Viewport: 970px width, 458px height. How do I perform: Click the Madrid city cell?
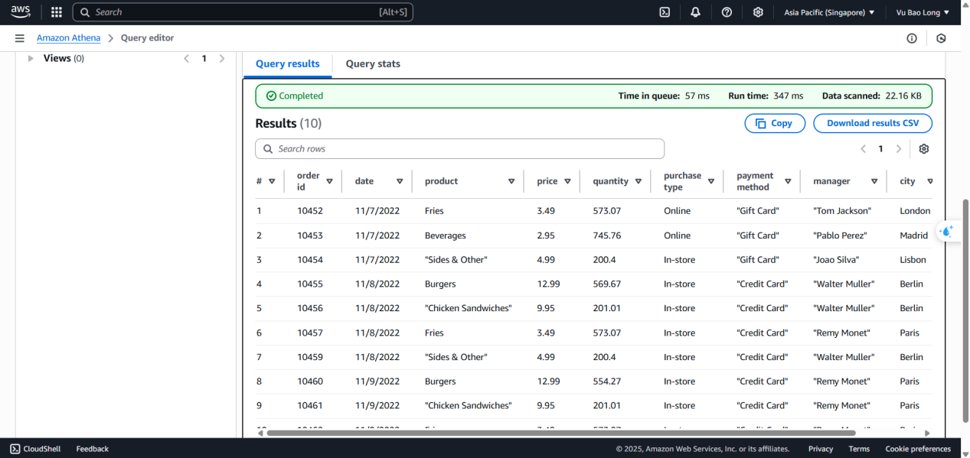914,235
